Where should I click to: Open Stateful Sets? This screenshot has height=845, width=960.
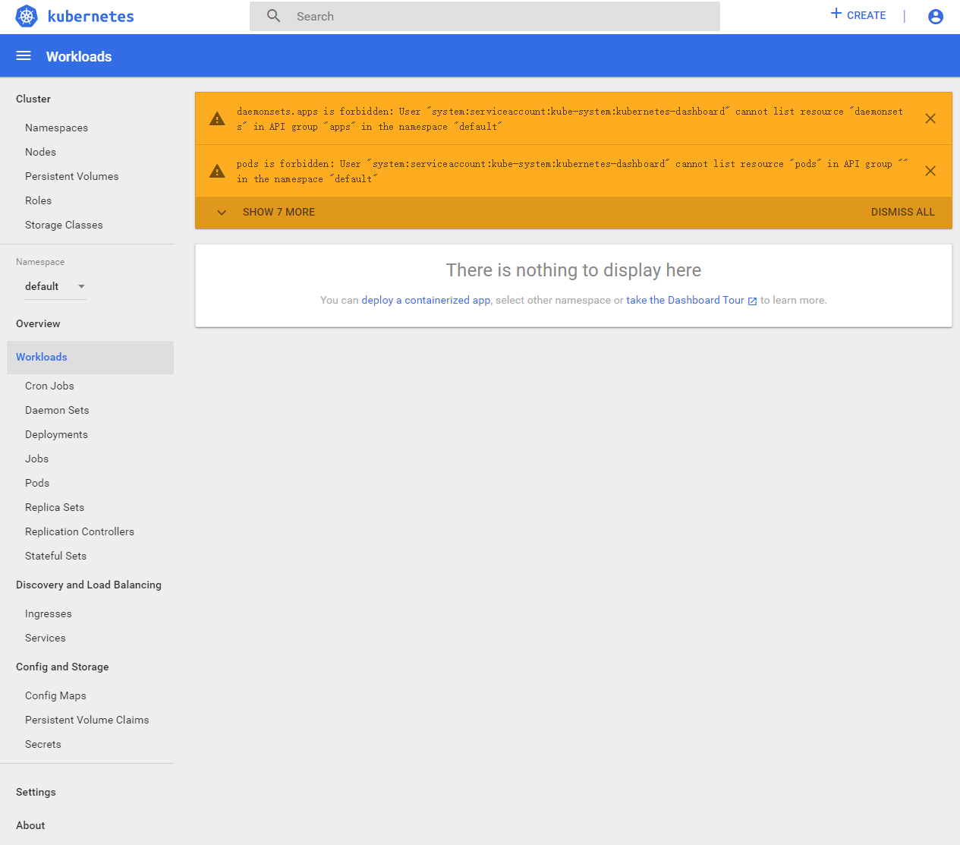(55, 556)
